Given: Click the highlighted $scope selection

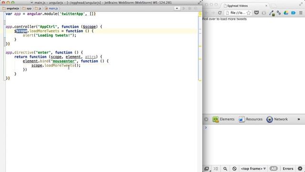Looking at the screenshot, I should 21,31.
